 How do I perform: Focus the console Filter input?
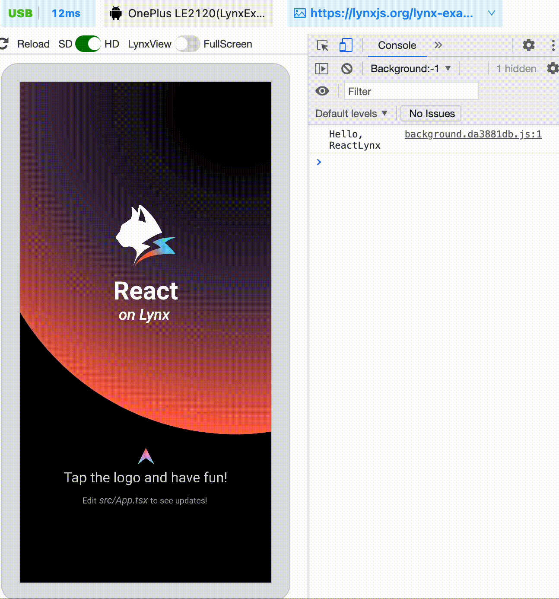pyautogui.click(x=411, y=91)
